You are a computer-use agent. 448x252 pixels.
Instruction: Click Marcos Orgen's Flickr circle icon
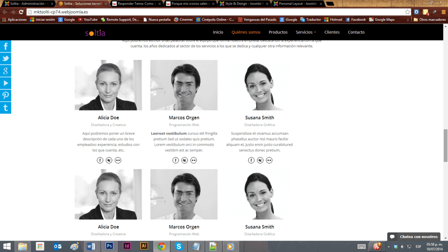[x=194, y=160]
